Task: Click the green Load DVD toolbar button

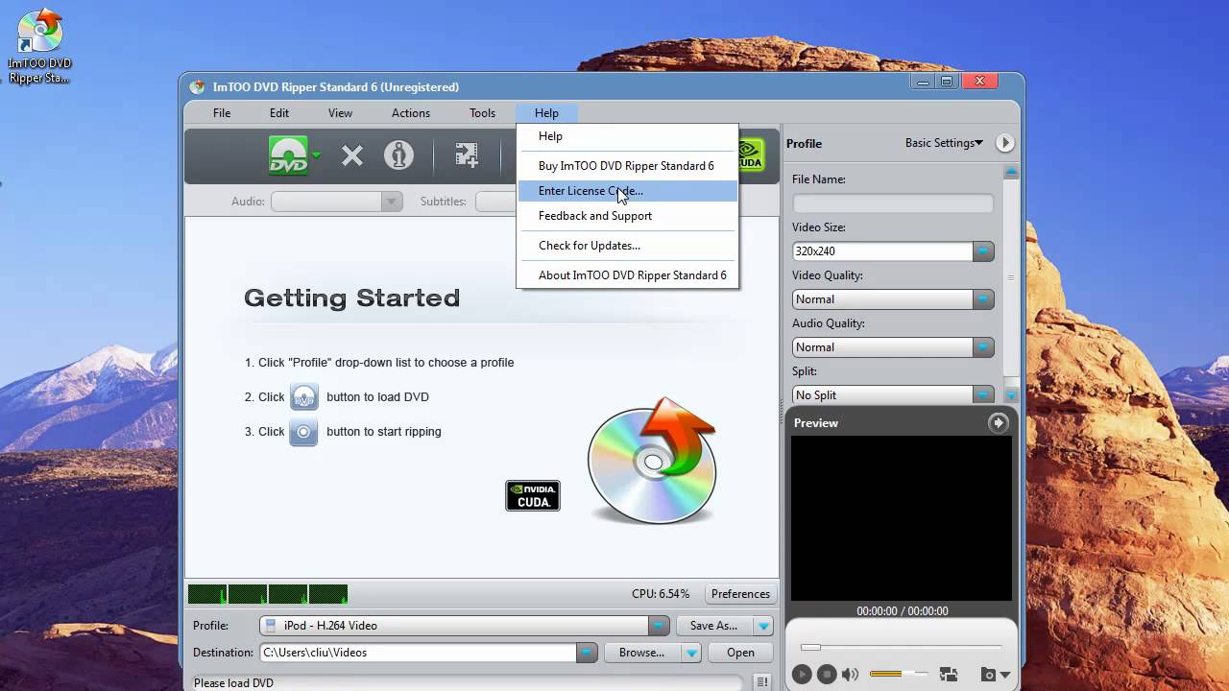Action: pos(288,155)
